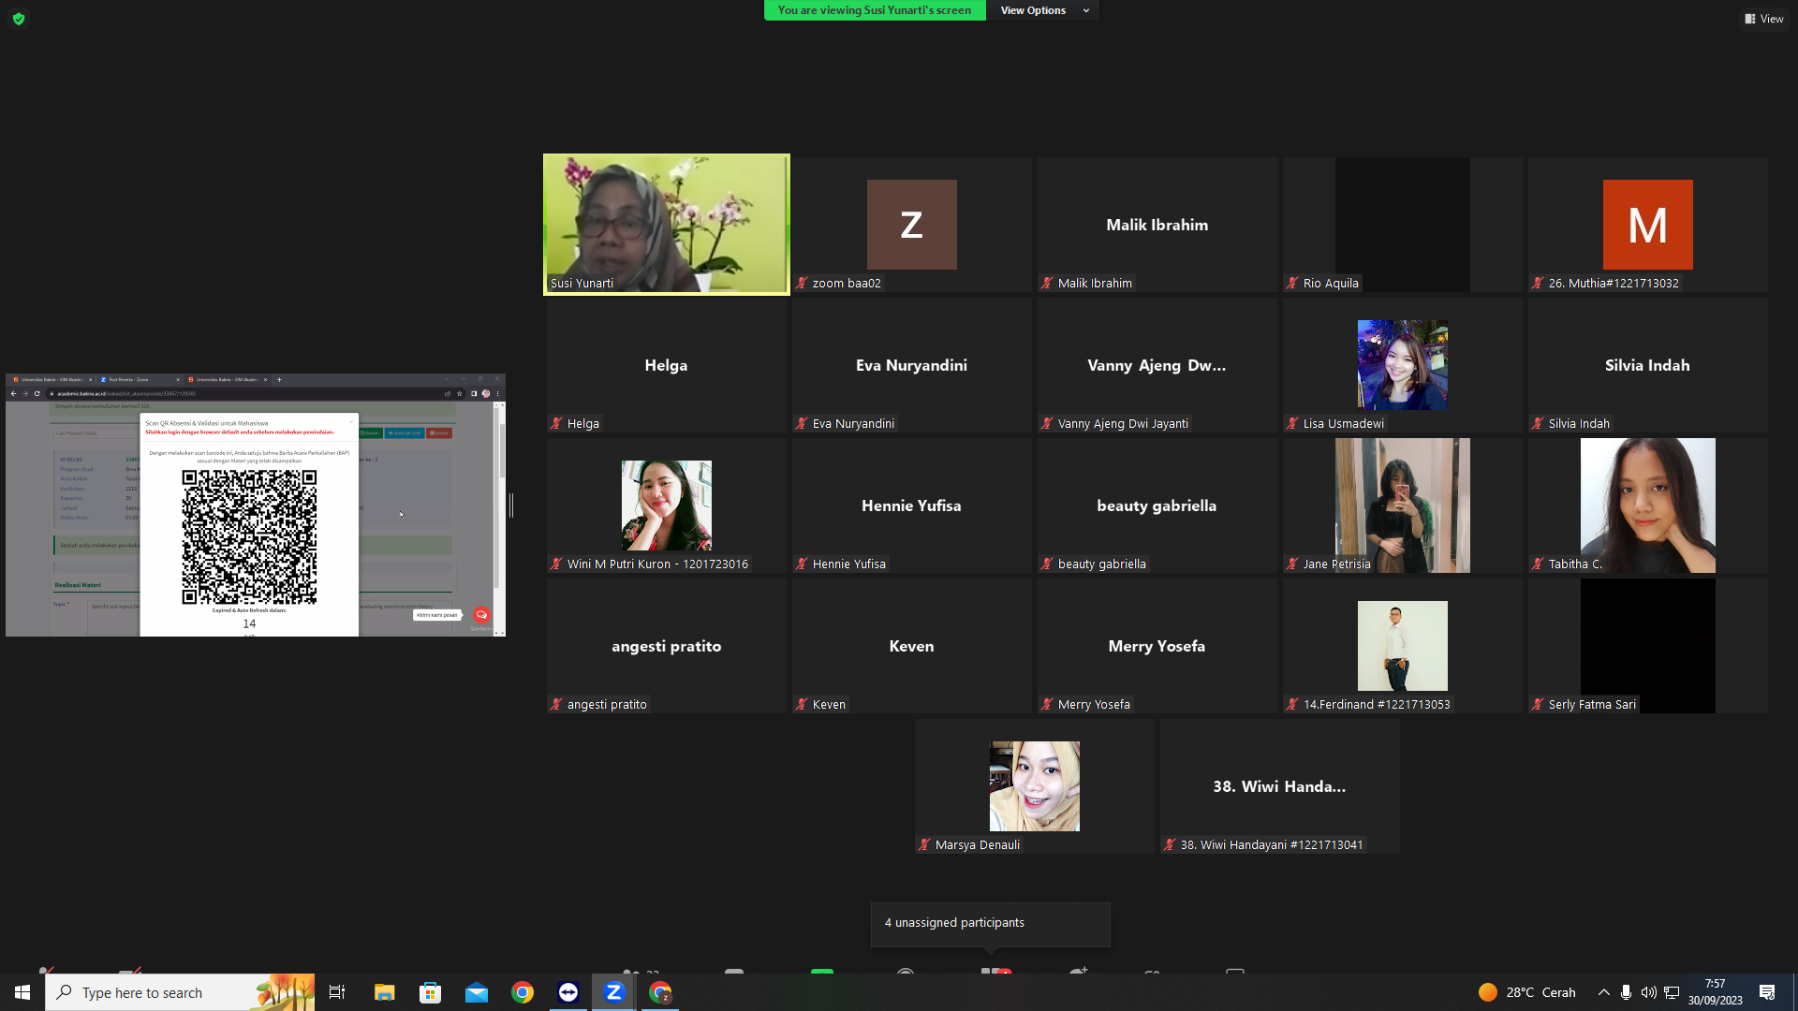The width and height of the screenshot is (1798, 1011).
Task: Click the muted mic icon beside Marsya Denauli
Action: pos(925,844)
